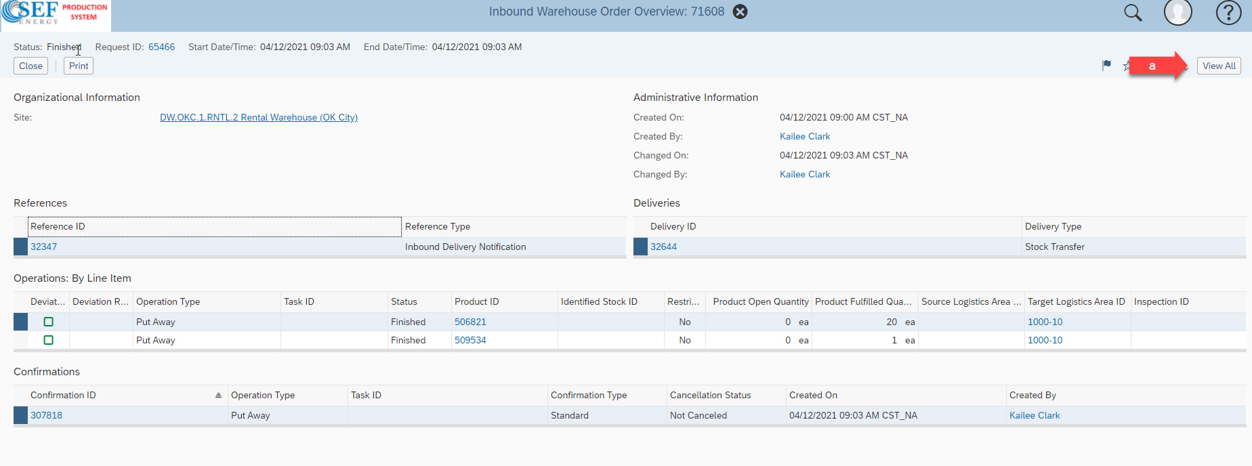
Task: Click the Delivery Type column header
Action: 1134,226
